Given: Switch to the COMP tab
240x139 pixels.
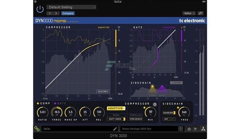Looking at the screenshot, I should (x=43, y=103).
